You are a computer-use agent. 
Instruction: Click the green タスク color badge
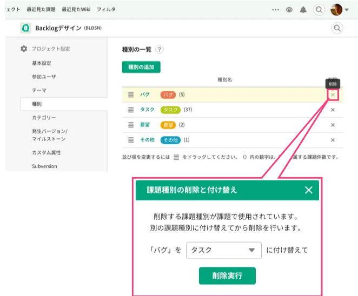[170, 110]
